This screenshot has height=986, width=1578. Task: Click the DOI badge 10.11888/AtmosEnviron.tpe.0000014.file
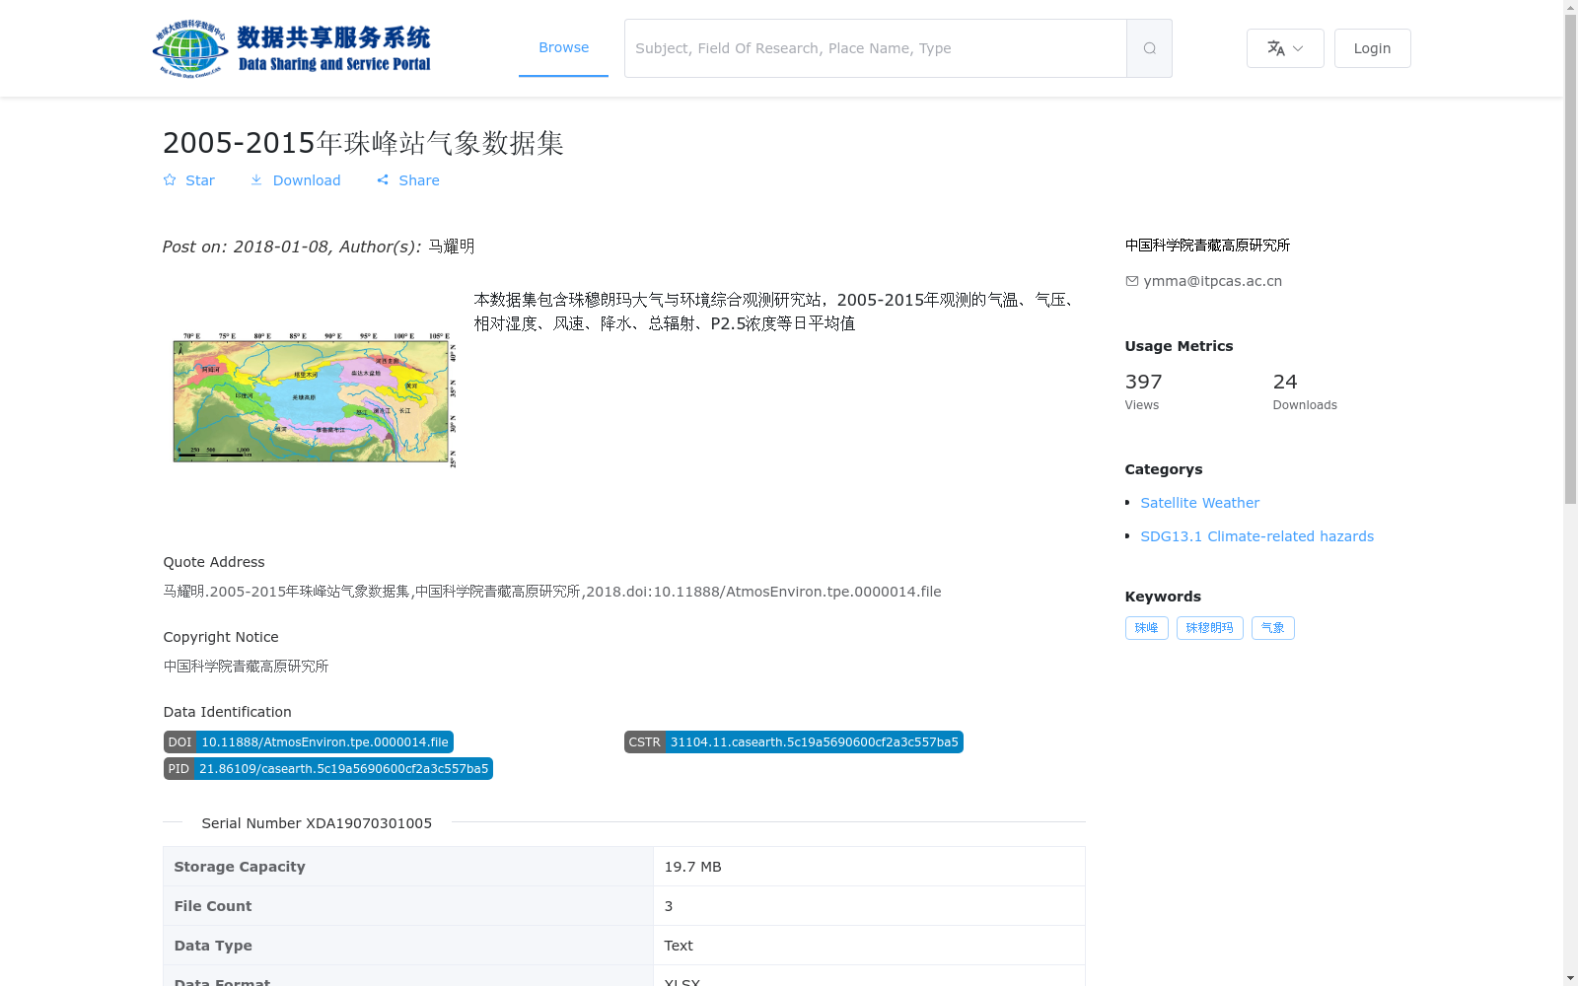click(308, 742)
